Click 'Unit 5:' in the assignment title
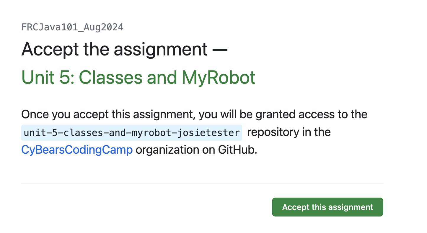This screenshot has width=427, height=233. tap(47, 77)
